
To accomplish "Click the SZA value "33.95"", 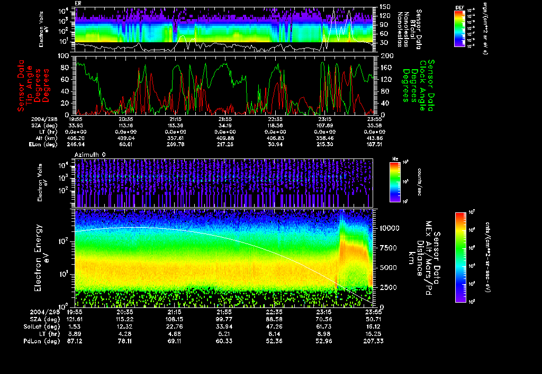I will tap(76, 126).
